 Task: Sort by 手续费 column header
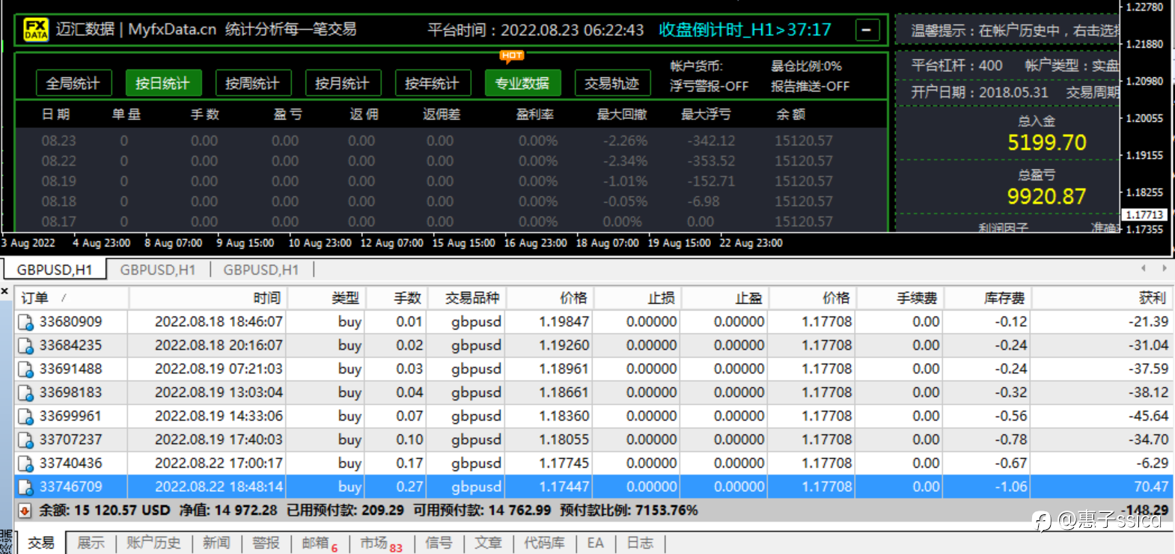(x=900, y=298)
